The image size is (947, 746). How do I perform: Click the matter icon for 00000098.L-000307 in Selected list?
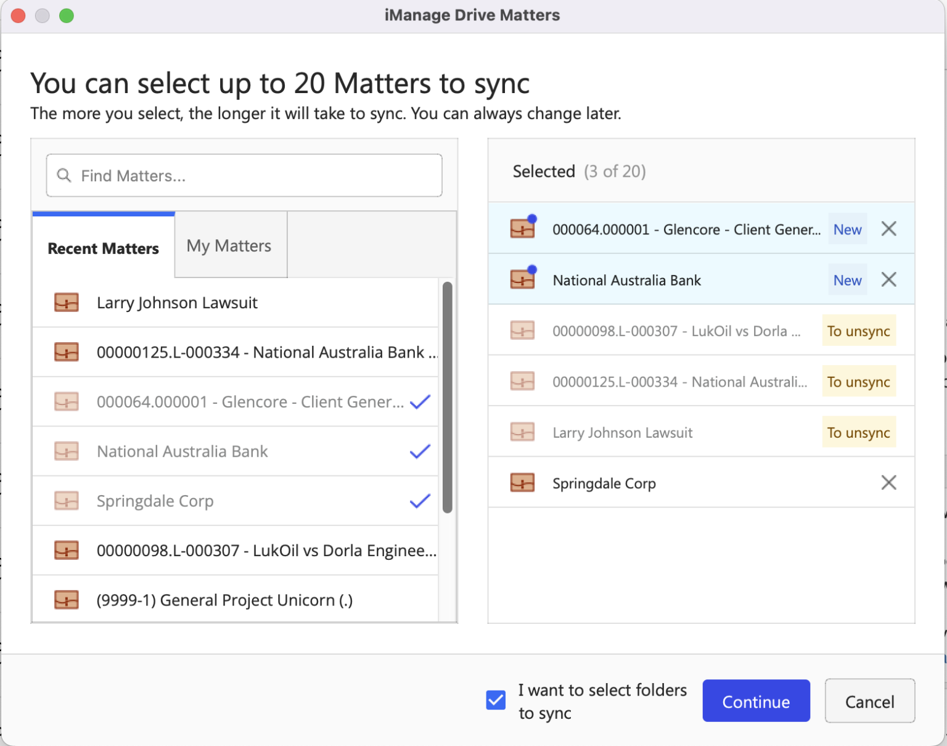tap(522, 330)
